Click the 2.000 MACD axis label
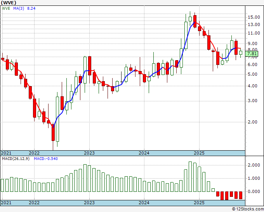The width and height of the screenshot is (264, 212). coord(254,165)
